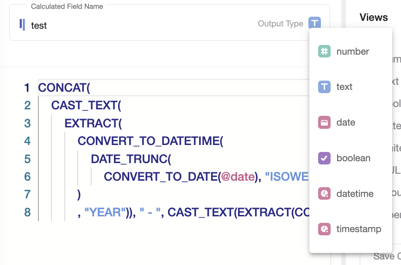The width and height of the screenshot is (401, 265).
Task: Click the column icon beside test name
Action: pyautogui.click(x=22, y=25)
